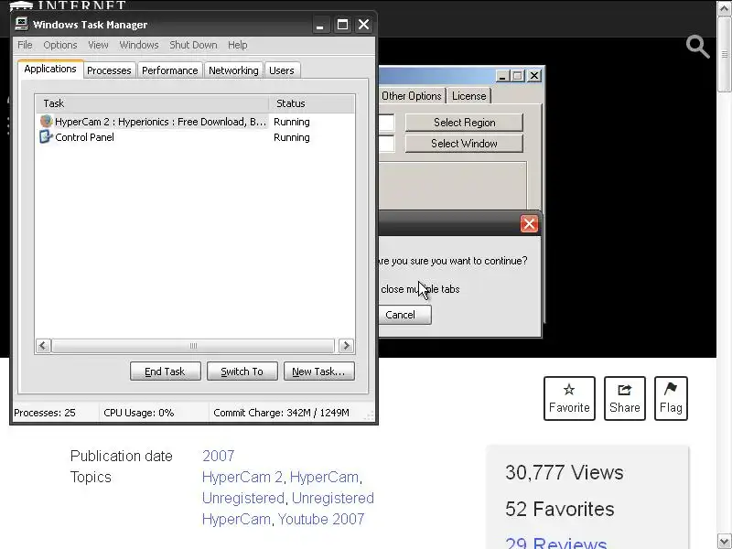This screenshot has height=549, width=732.
Task: Click the lower input field in HyperCam window
Action: pyautogui.click(x=386, y=144)
